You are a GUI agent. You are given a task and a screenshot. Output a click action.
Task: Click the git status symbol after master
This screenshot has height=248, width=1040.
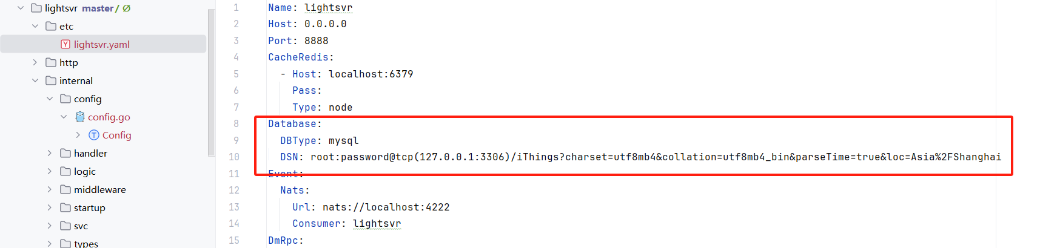126,8
